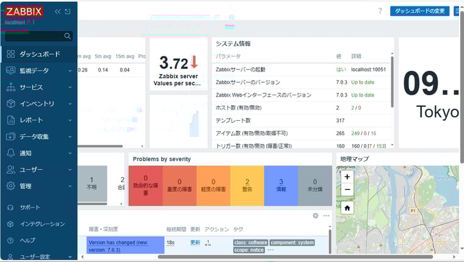The height and width of the screenshot is (262, 464).
Task: Click the bottom horizontal page scrollbar
Action: pos(295,257)
